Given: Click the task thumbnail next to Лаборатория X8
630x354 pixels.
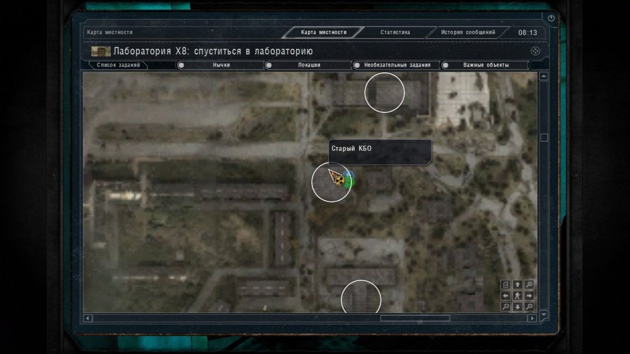Looking at the screenshot, I should (x=101, y=52).
